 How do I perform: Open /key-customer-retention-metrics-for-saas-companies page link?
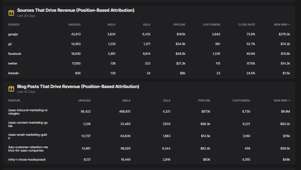coord(28,148)
